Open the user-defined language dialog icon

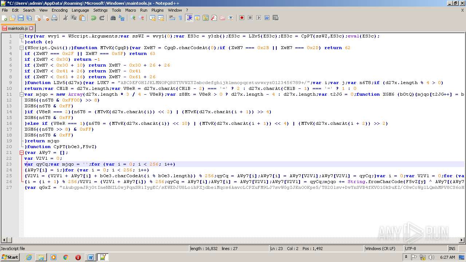click(x=197, y=18)
